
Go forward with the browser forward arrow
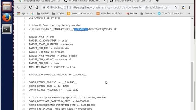tap(24, 7)
